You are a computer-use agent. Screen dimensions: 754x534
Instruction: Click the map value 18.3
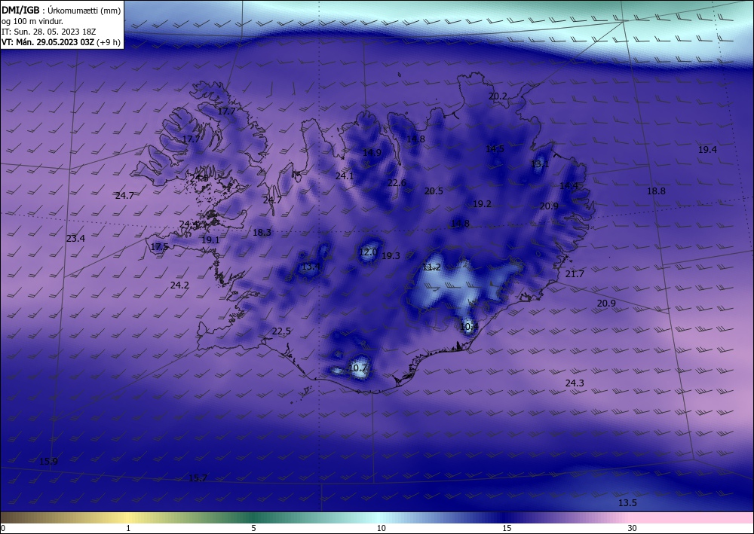(262, 233)
